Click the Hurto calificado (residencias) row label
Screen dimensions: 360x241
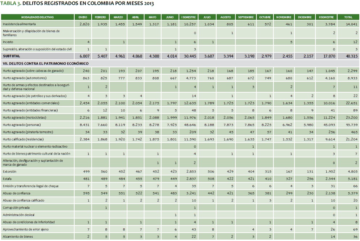[23, 139]
